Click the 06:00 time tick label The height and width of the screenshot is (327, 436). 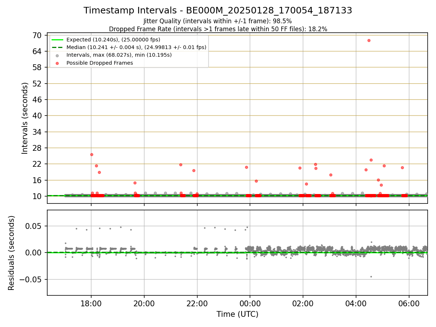pos(409,304)
